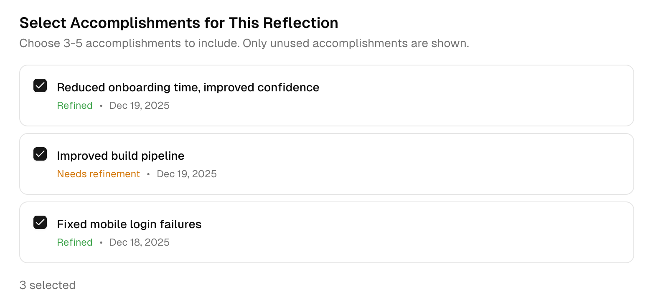Click the "3 selected" counter text

pyautogui.click(x=48, y=285)
